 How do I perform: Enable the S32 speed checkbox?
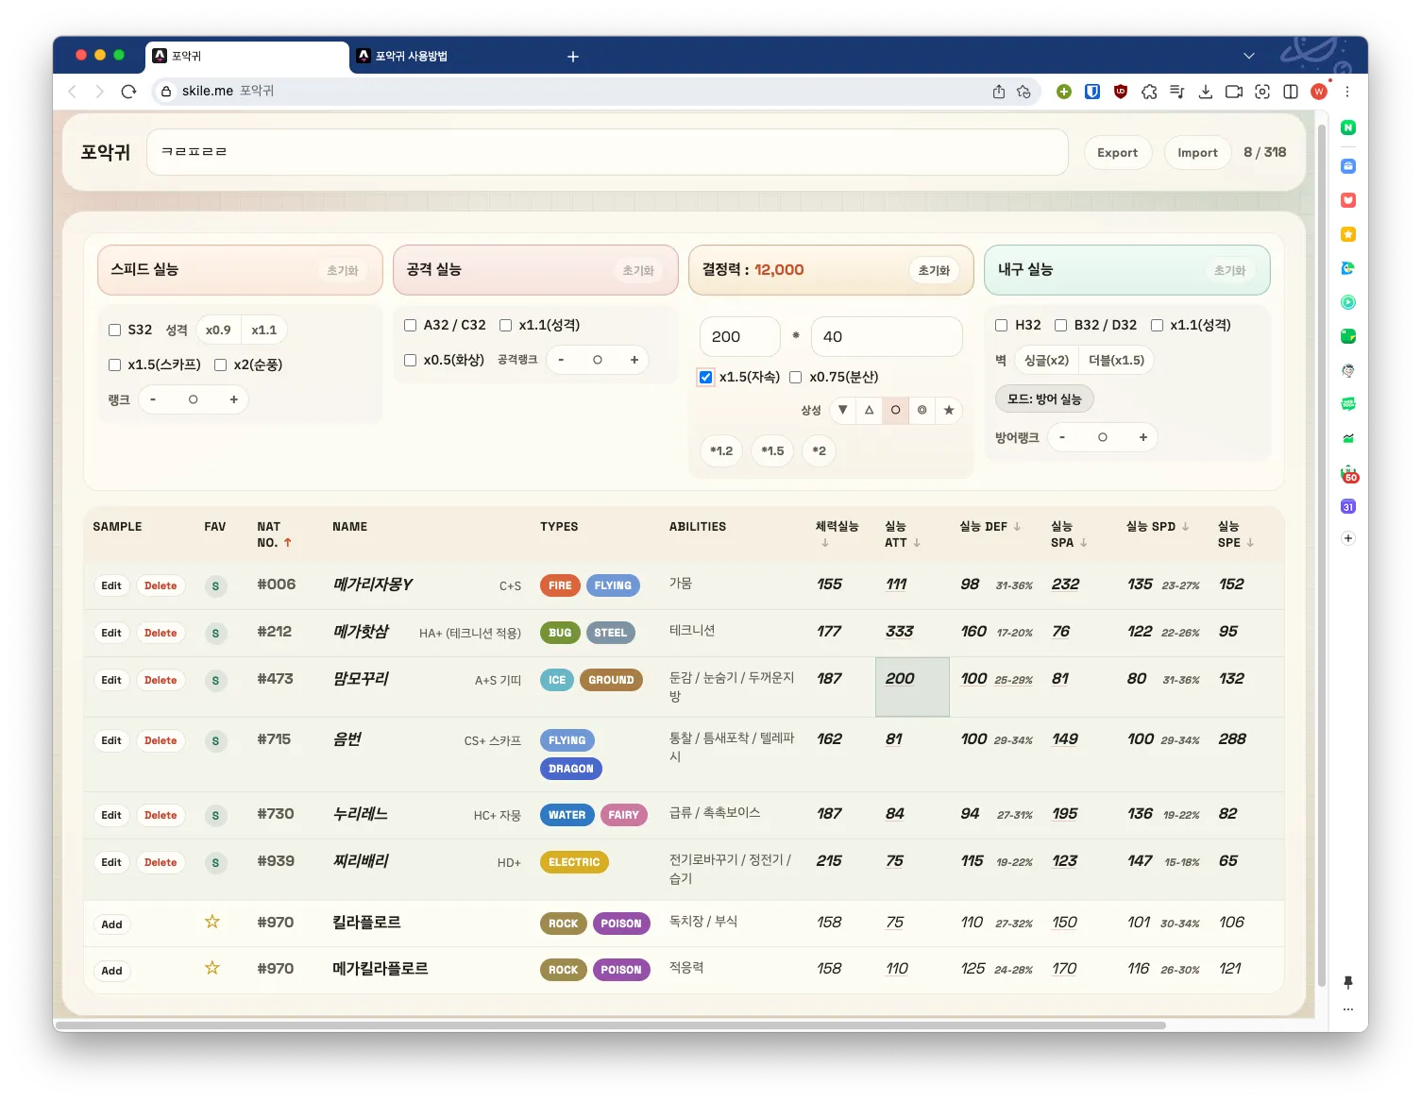click(x=114, y=330)
